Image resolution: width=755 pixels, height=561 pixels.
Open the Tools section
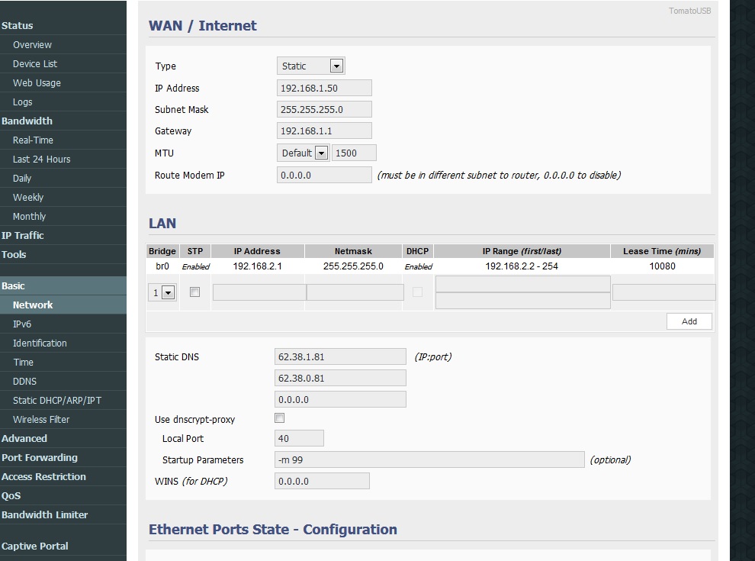coord(14,254)
